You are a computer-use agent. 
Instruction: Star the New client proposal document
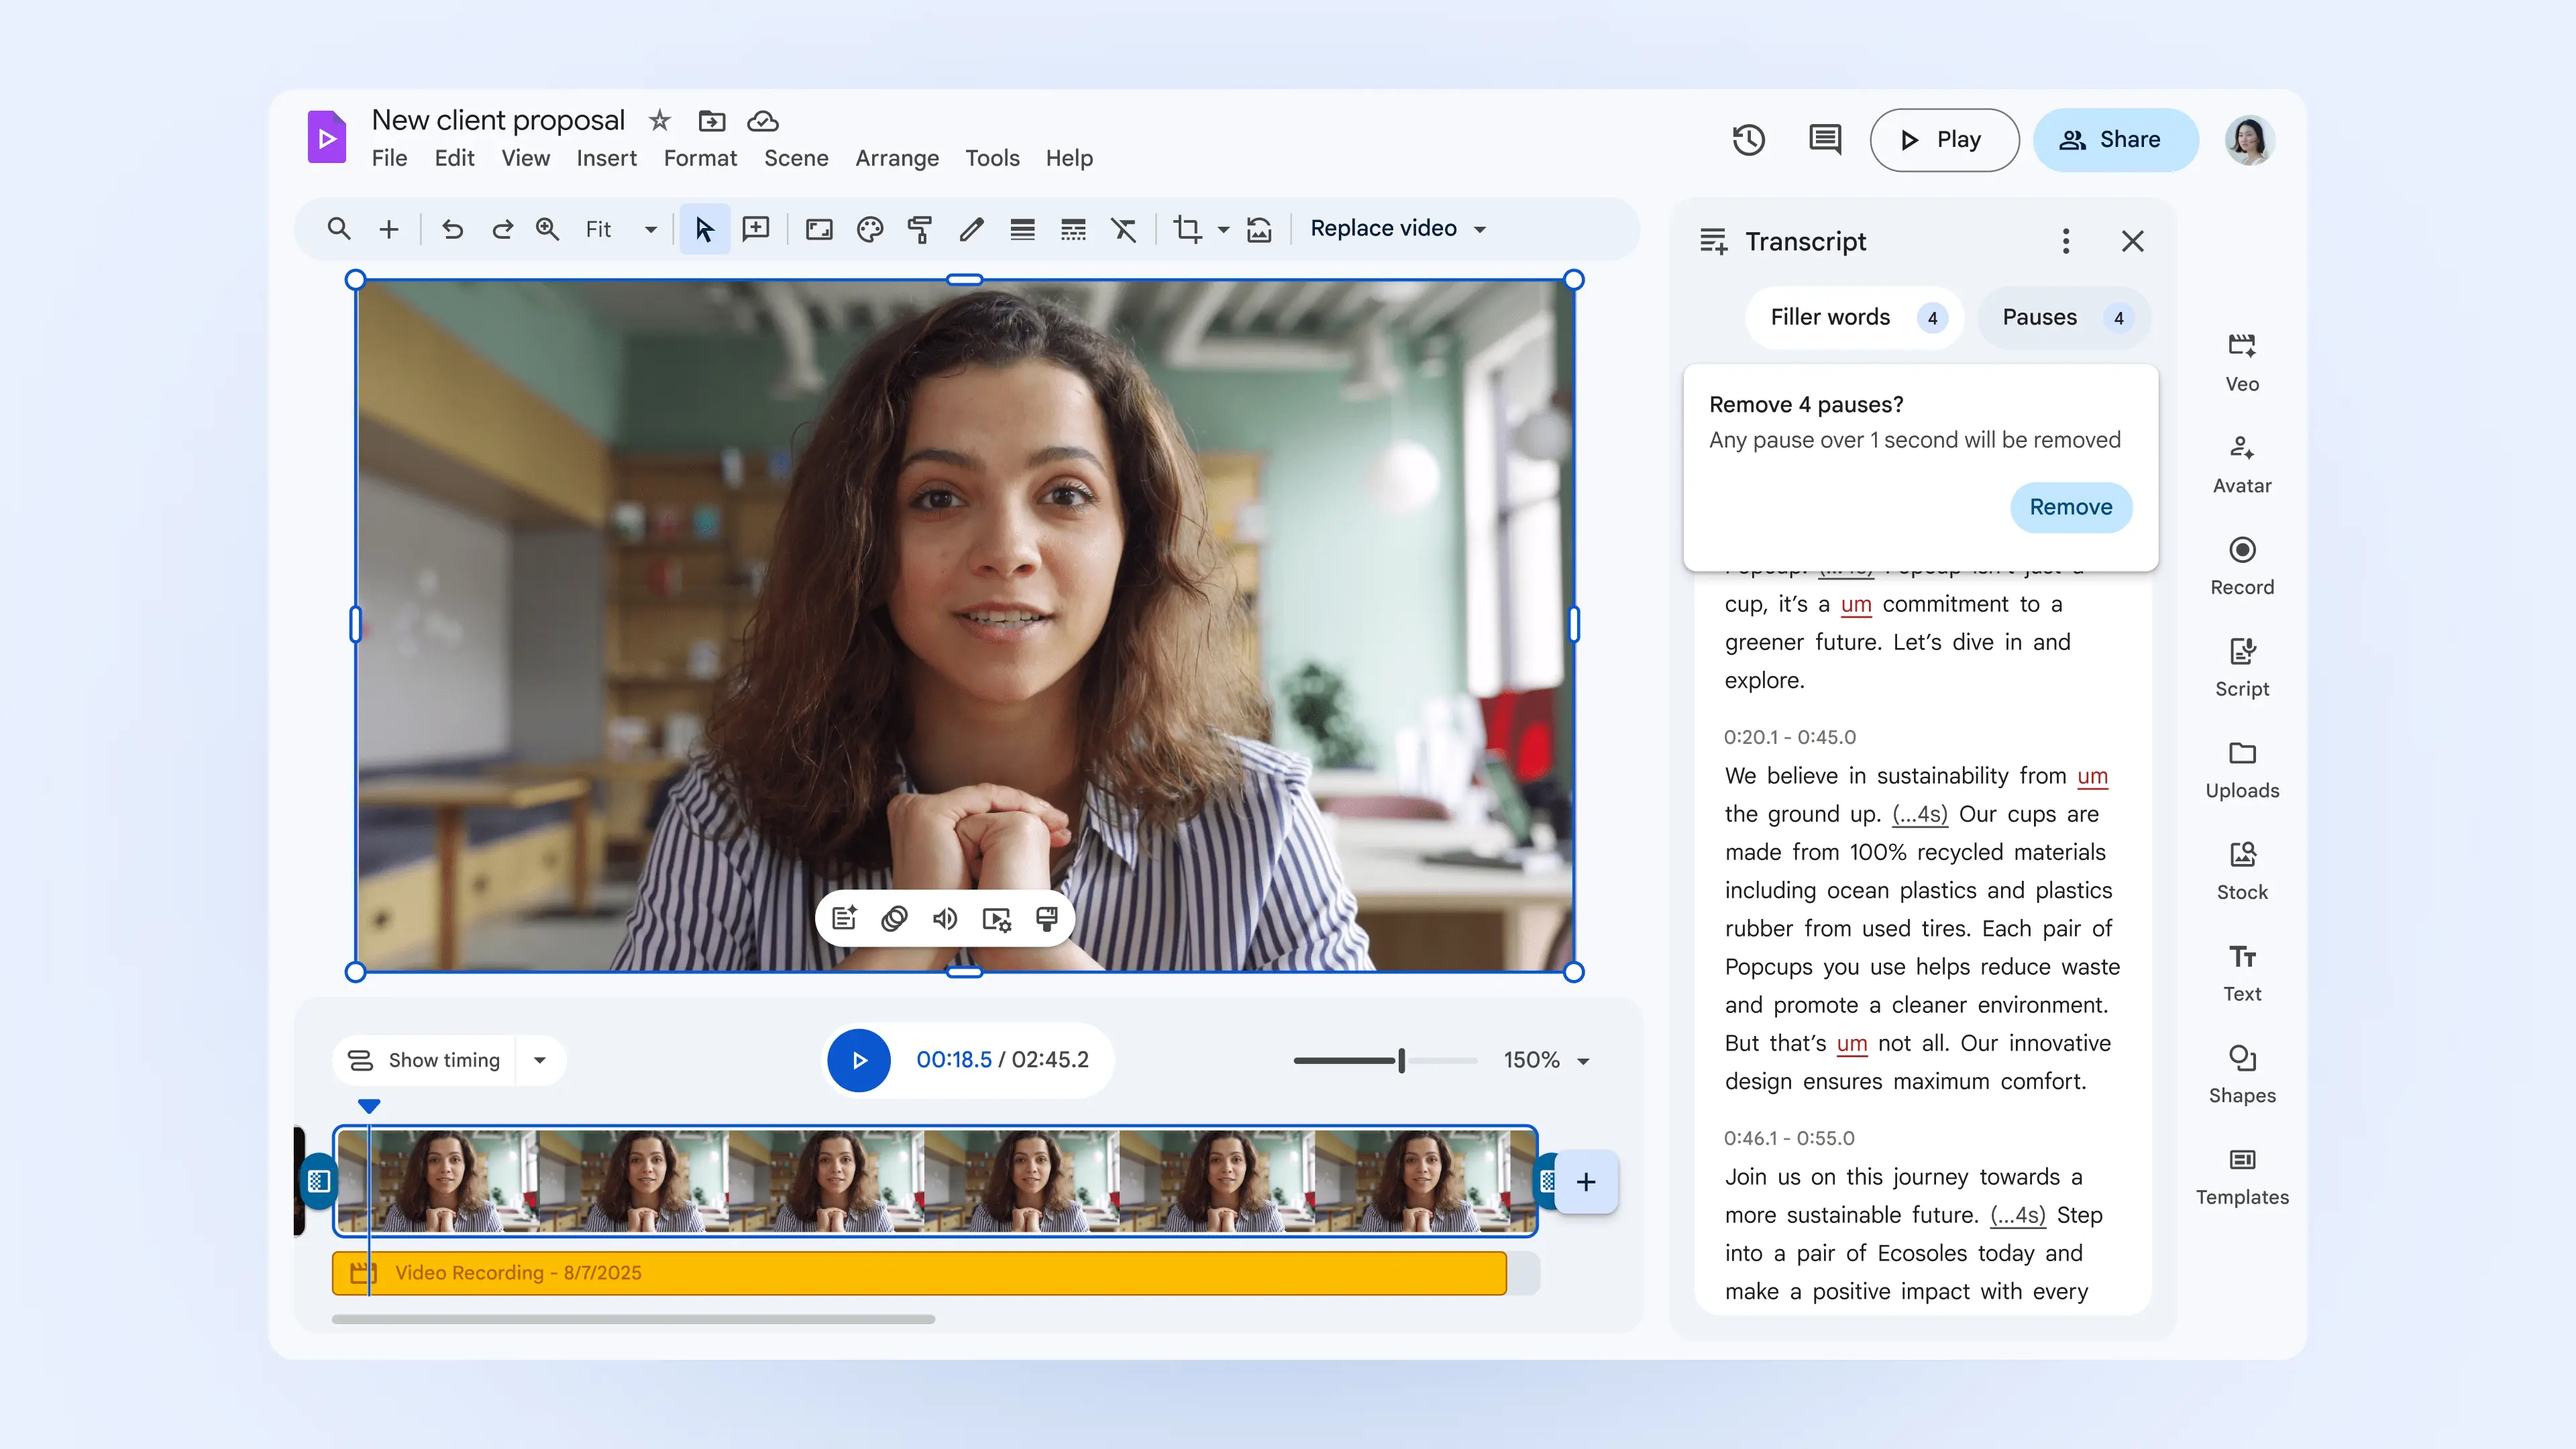point(659,120)
